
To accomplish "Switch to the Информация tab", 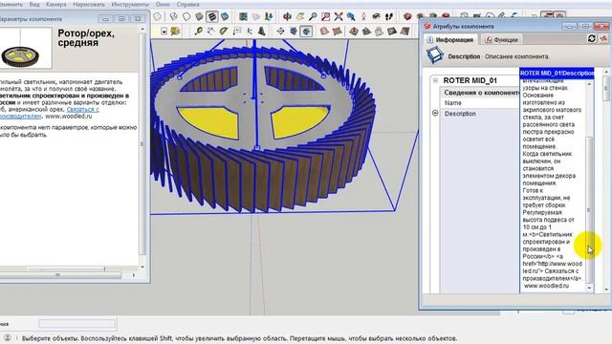I will point(450,40).
